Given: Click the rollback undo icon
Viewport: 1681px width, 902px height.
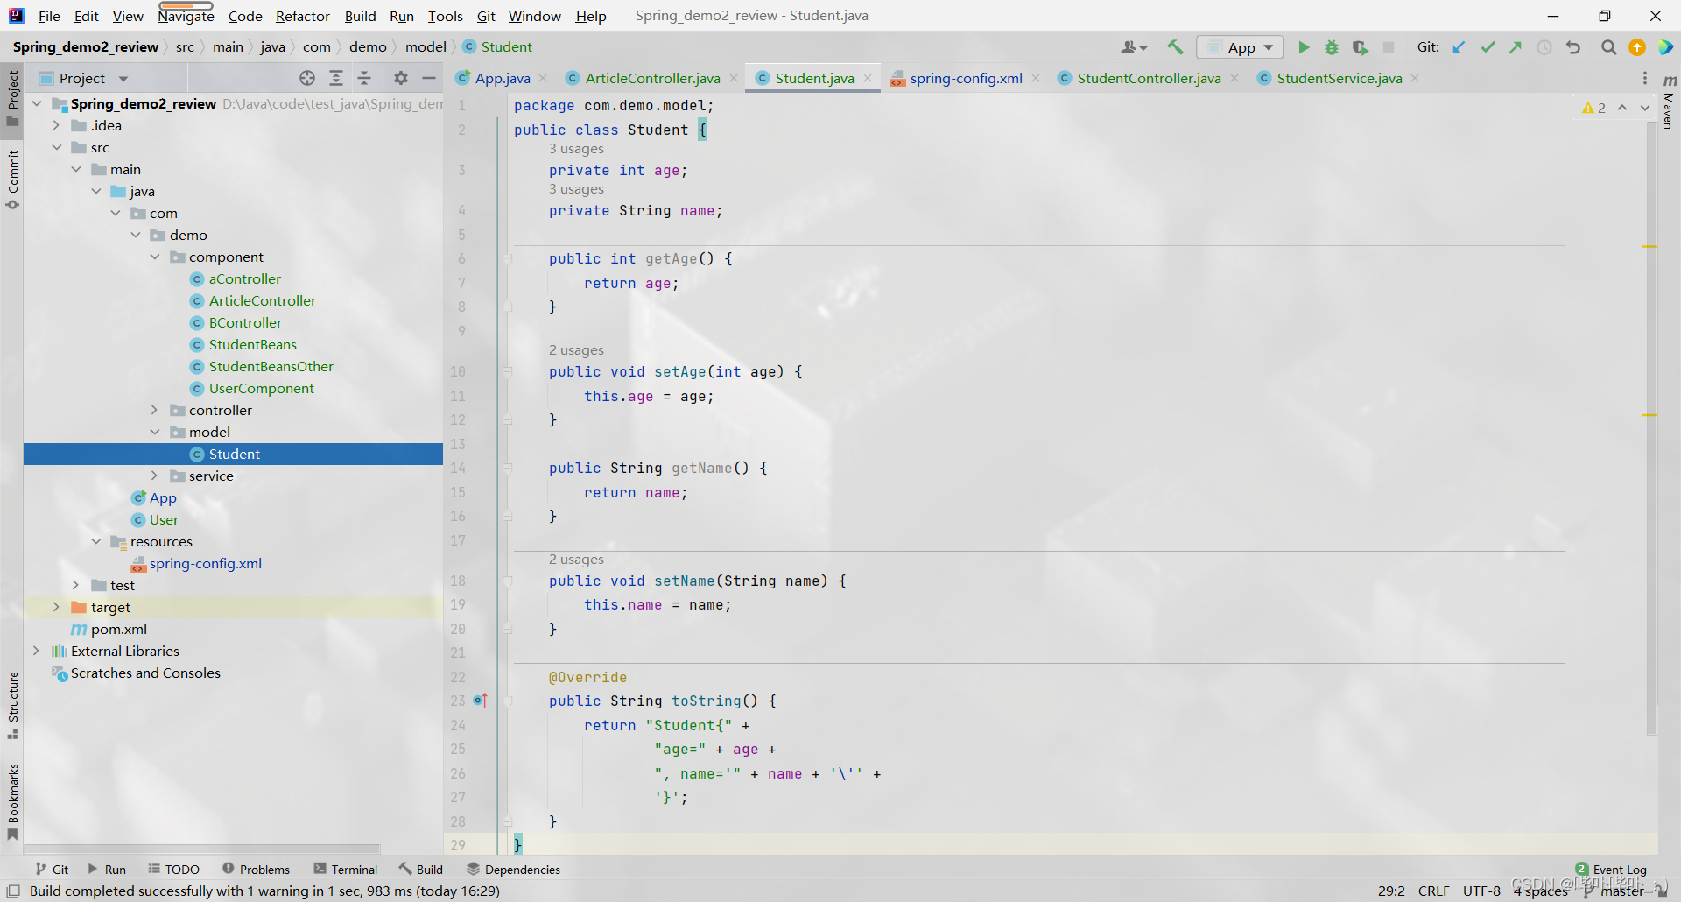Looking at the screenshot, I should (x=1573, y=47).
